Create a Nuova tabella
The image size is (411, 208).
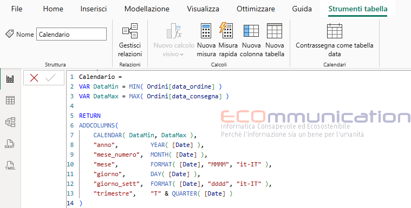275,40
